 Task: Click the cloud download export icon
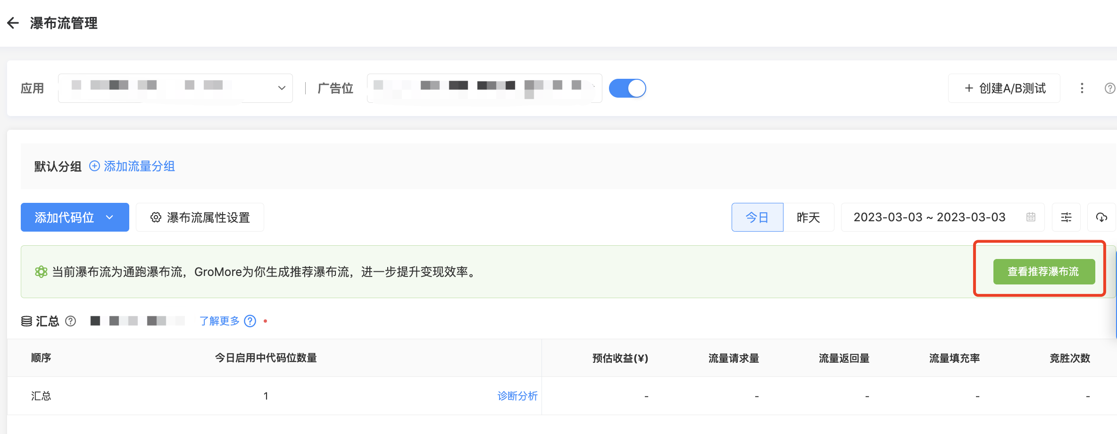(x=1101, y=217)
